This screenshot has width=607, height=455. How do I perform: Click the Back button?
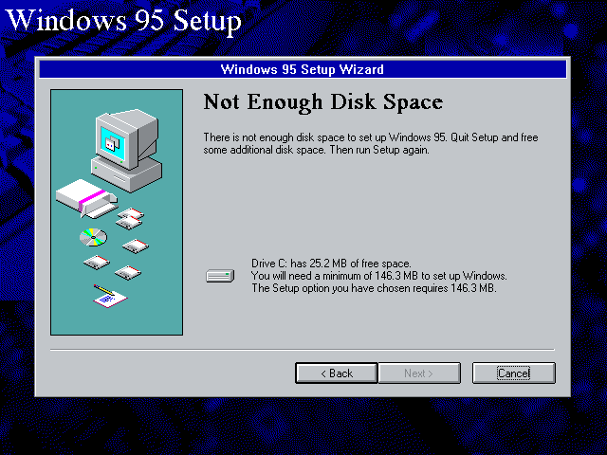(337, 373)
